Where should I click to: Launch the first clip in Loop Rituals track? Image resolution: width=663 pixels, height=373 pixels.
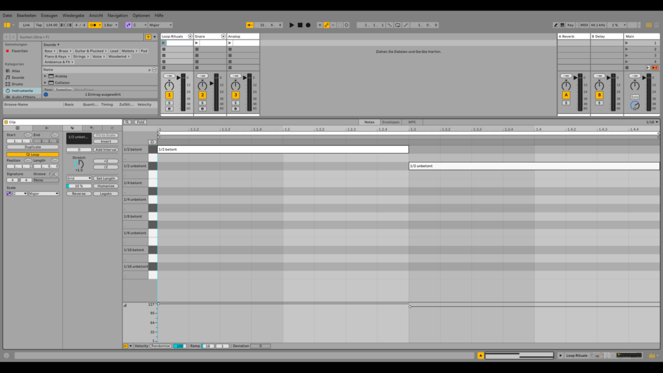coord(164,43)
